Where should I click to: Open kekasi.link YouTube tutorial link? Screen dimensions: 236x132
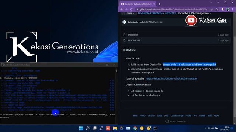click(171, 78)
